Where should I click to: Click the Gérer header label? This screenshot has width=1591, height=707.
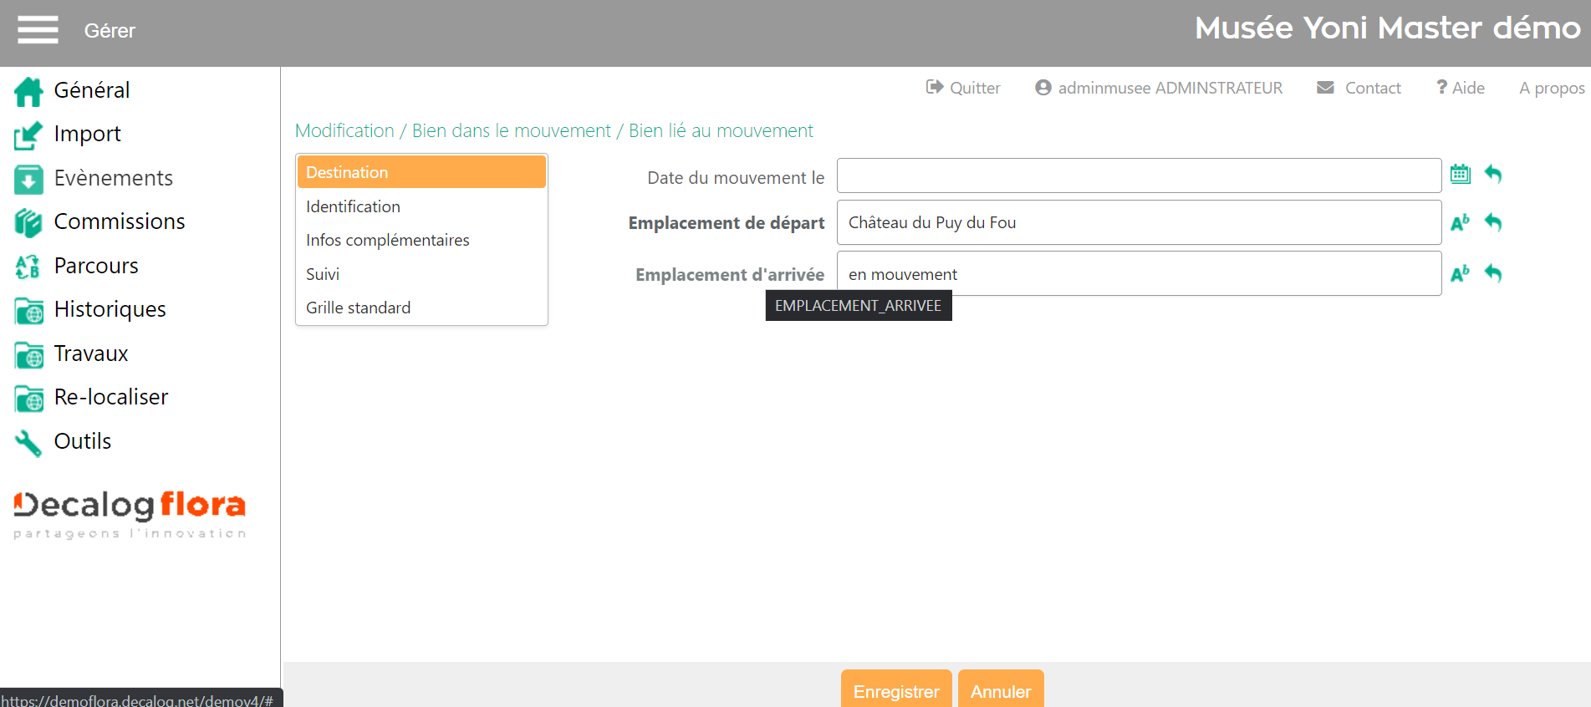click(x=110, y=31)
